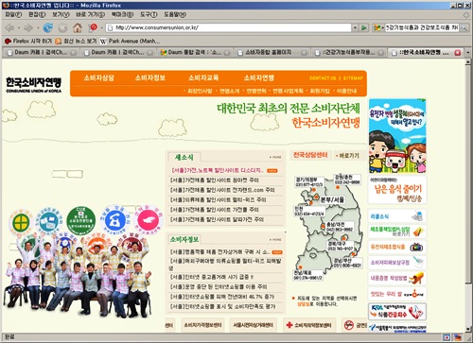Click 'MORE' in the 새소식 box
This screenshot has height=343, width=473.
[275, 157]
